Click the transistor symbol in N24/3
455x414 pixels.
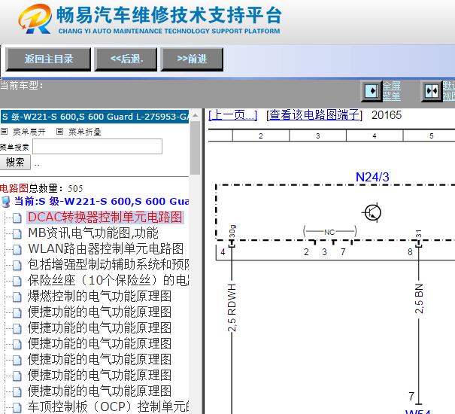click(x=372, y=212)
